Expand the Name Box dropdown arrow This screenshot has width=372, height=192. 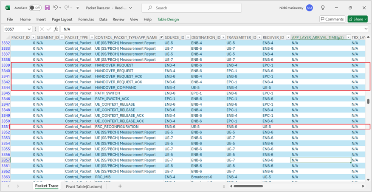(29, 29)
